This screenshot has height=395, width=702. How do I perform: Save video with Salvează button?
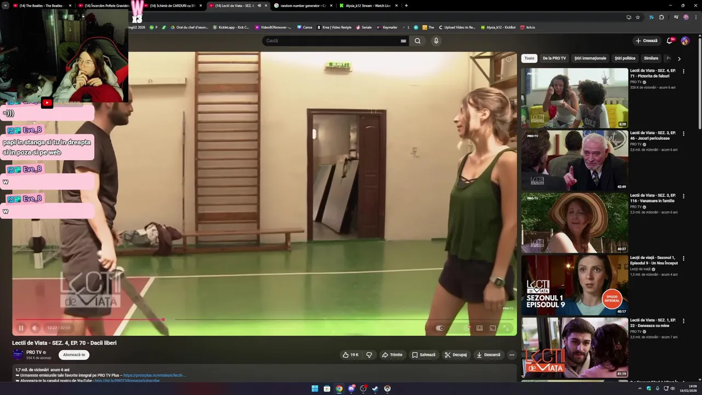(423, 355)
